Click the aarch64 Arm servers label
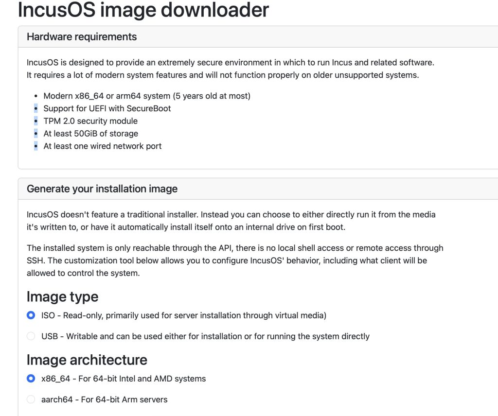Image resolution: width=498 pixels, height=416 pixels. coord(105,399)
